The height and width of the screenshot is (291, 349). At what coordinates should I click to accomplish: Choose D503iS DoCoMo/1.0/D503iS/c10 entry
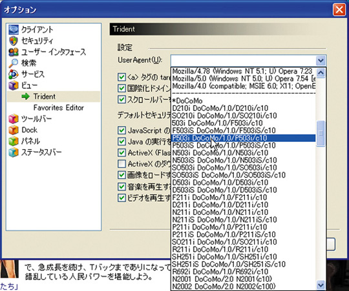pos(243,190)
